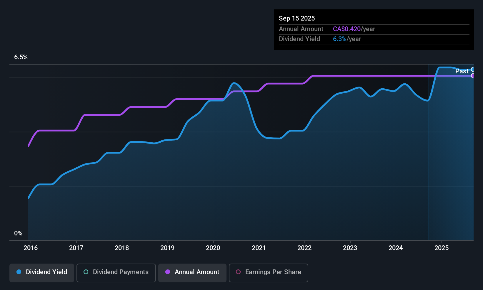The image size is (483, 290).
Task: Click the Sep 15 2025 tooltip header
Action: pyautogui.click(x=297, y=18)
